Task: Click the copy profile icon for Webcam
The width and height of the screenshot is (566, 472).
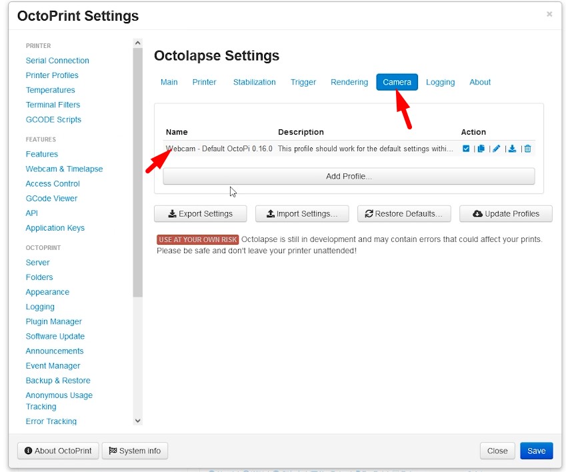Action: tap(481, 149)
